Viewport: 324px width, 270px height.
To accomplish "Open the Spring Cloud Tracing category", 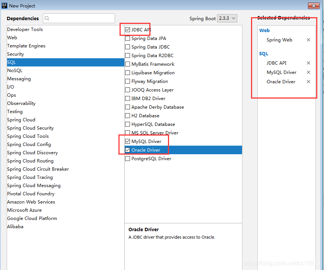I will click(x=66, y=177).
